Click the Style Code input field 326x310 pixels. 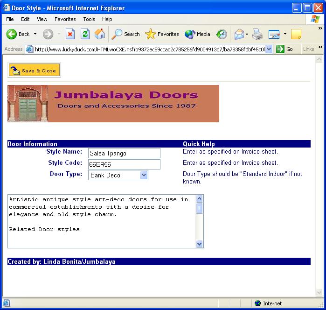(124, 164)
